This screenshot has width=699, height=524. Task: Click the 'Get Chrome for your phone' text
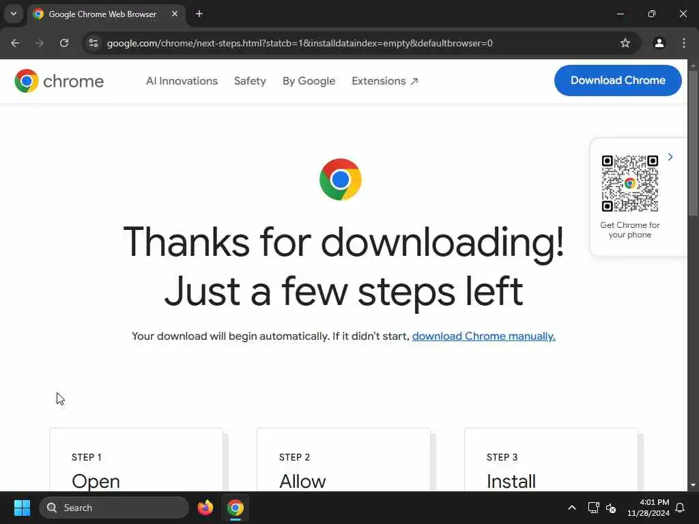[629, 230]
